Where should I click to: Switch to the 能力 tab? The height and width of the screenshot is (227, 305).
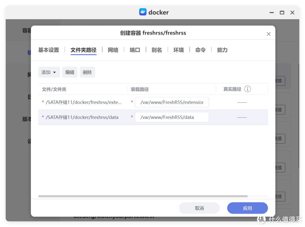click(x=222, y=50)
